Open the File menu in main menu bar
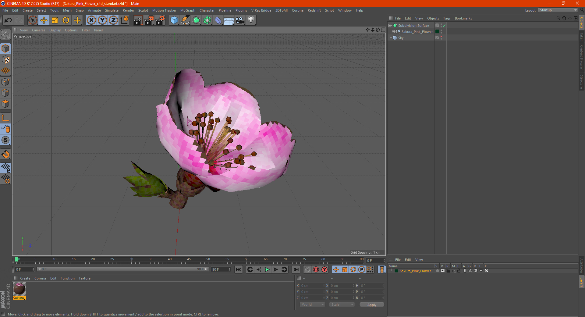 pyautogui.click(x=5, y=10)
